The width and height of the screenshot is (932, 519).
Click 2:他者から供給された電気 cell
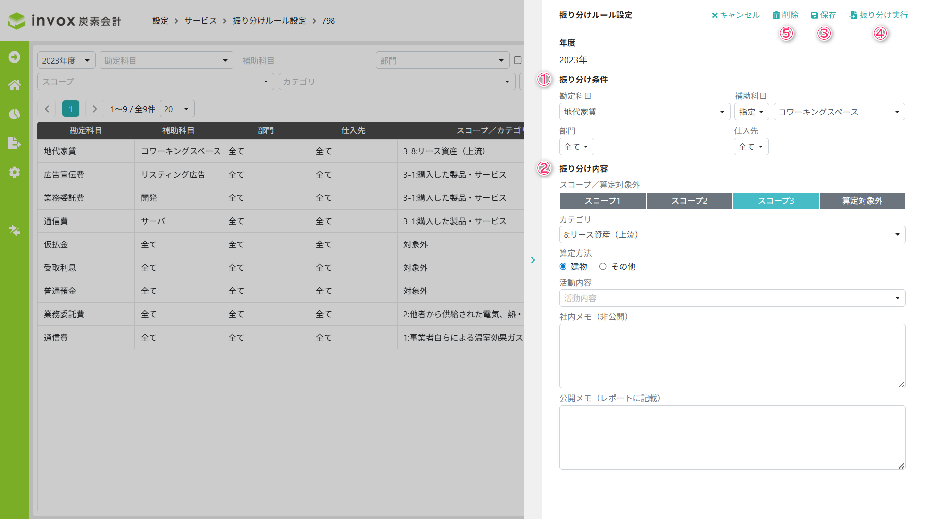(461, 314)
